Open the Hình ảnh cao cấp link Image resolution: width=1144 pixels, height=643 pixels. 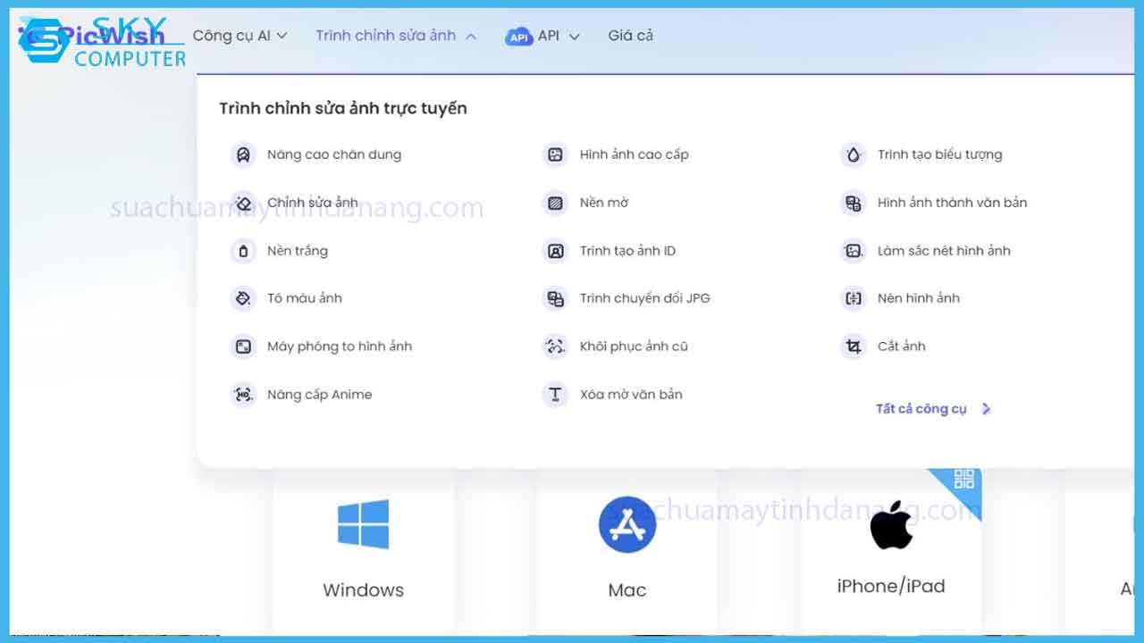(635, 154)
